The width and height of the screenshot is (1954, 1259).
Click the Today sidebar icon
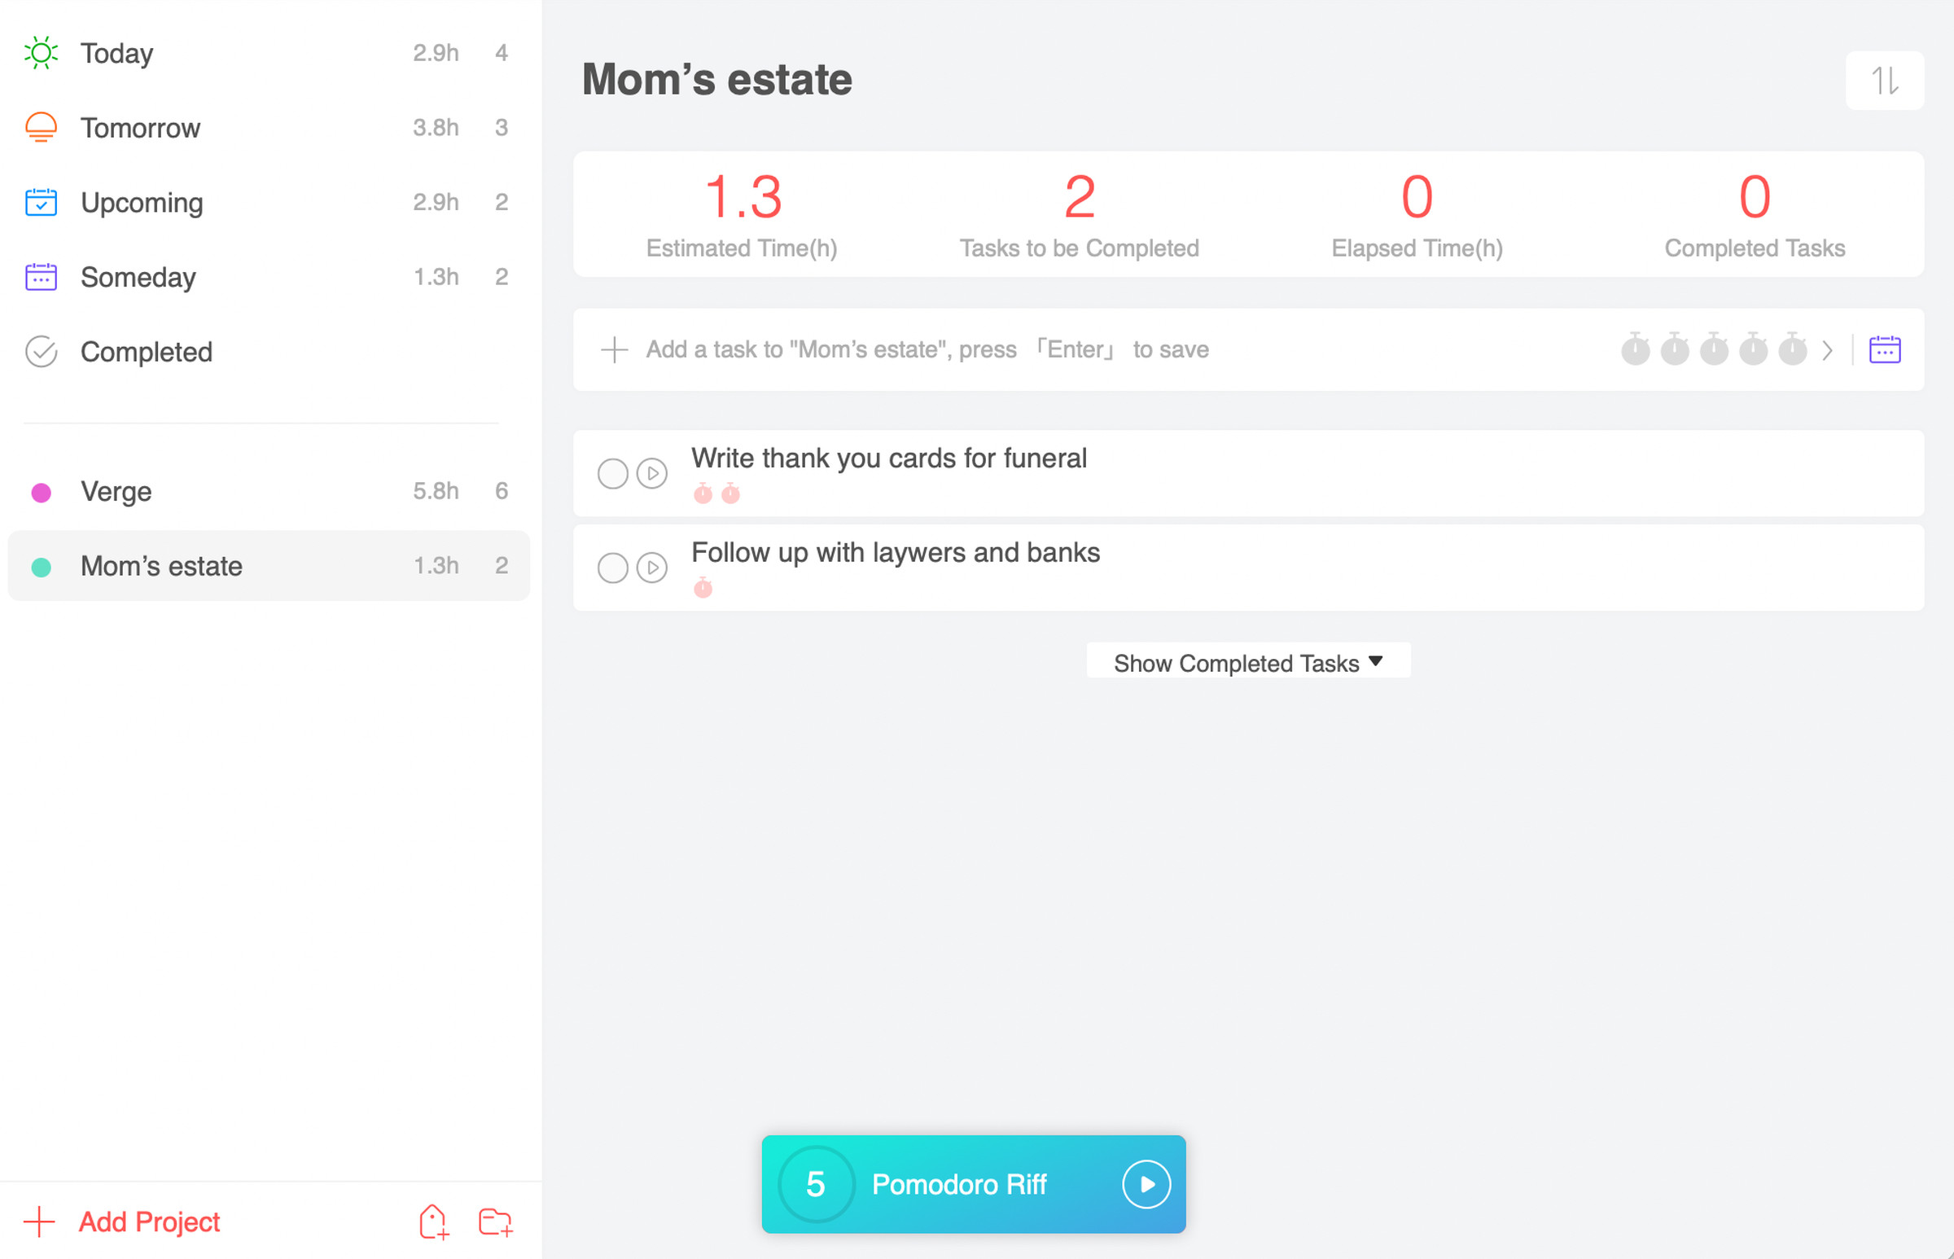coord(42,51)
